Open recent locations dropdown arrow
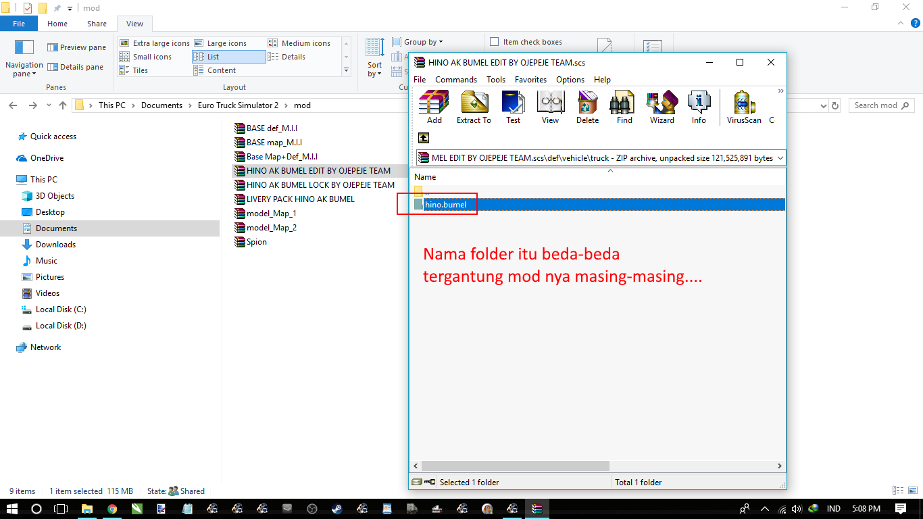Viewport: 923px width, 519px height. (x=48, y=105)
